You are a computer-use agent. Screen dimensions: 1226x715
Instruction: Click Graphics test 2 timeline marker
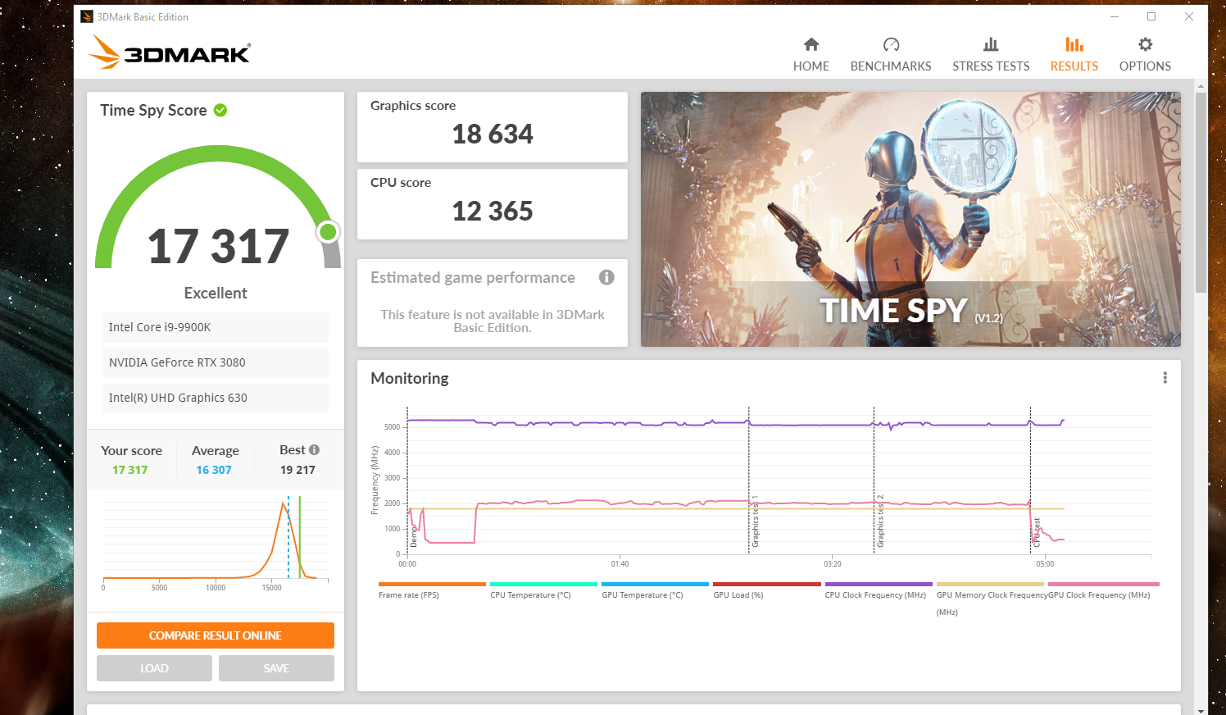click(880, 521)
